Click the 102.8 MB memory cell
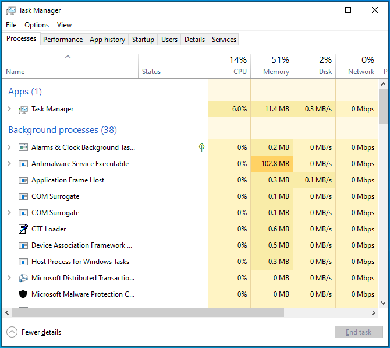Viewport: 390px width, 348px height. tap(272, 164)
